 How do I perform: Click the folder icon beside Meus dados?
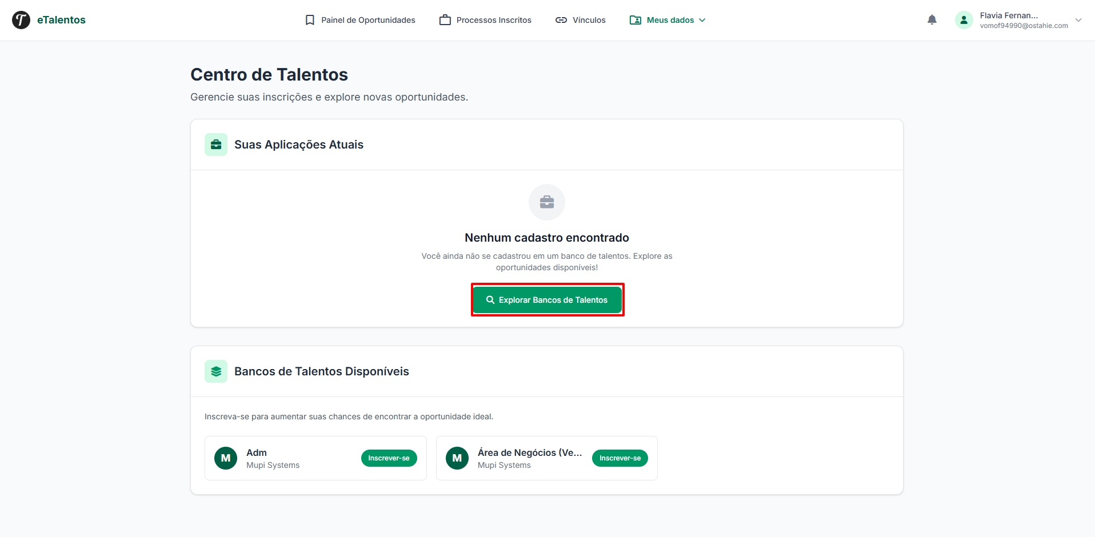[x=635, y=19]
